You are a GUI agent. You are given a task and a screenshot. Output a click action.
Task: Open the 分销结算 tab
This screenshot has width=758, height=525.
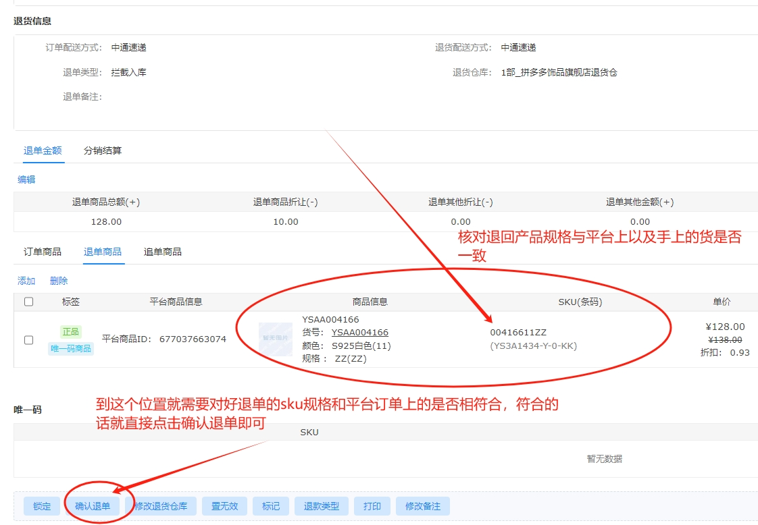pyautogui.click(x=103, y=150)
